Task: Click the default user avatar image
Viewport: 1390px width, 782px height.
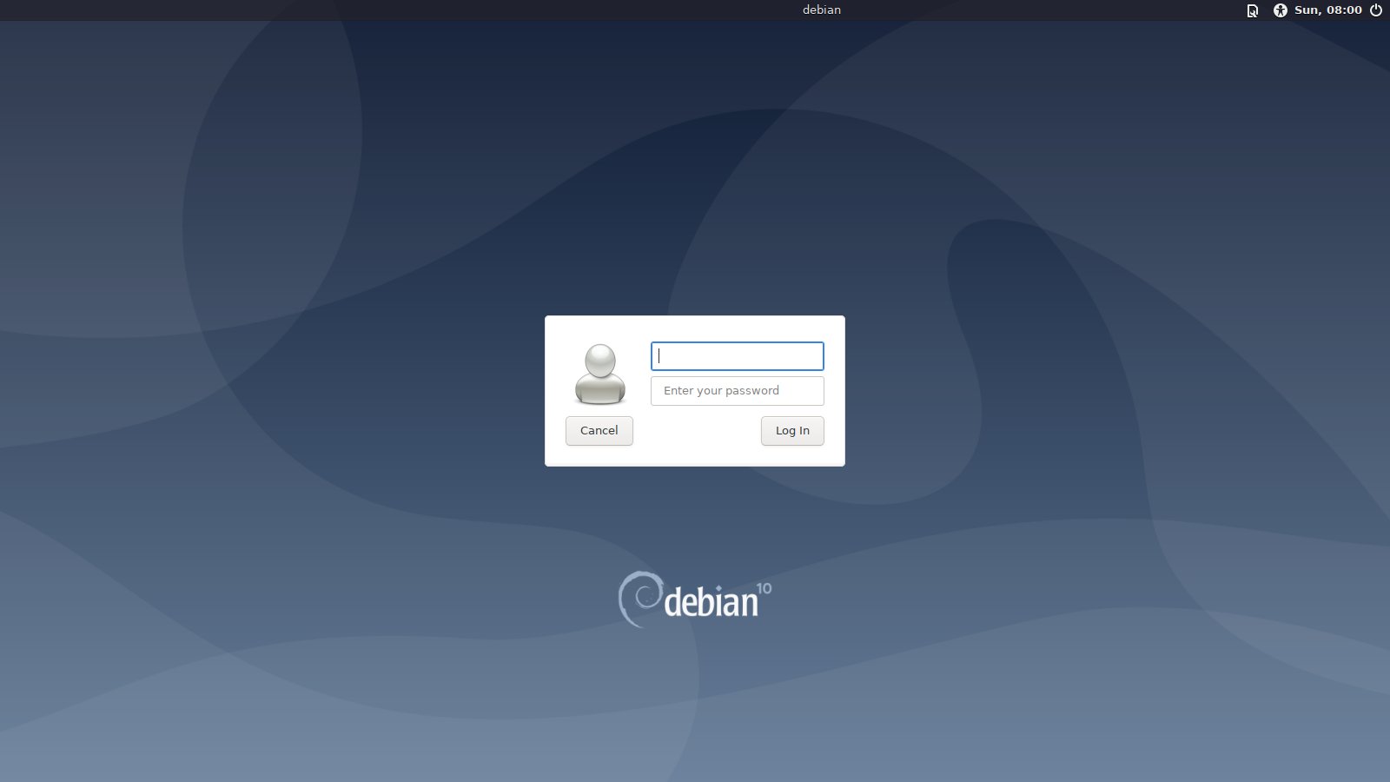Action: pyautogui.click(x=599, y=374)
